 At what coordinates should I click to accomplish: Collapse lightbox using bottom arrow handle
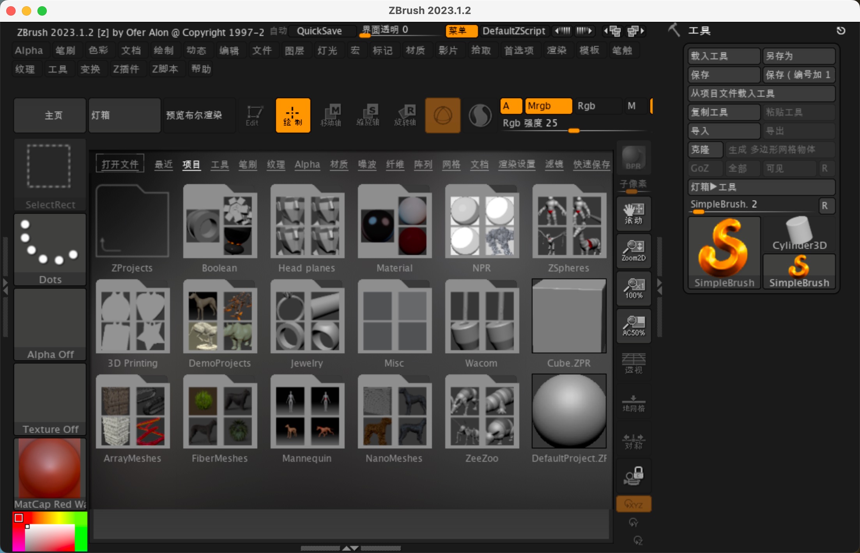pyautogui.click(x=350, y=548)
